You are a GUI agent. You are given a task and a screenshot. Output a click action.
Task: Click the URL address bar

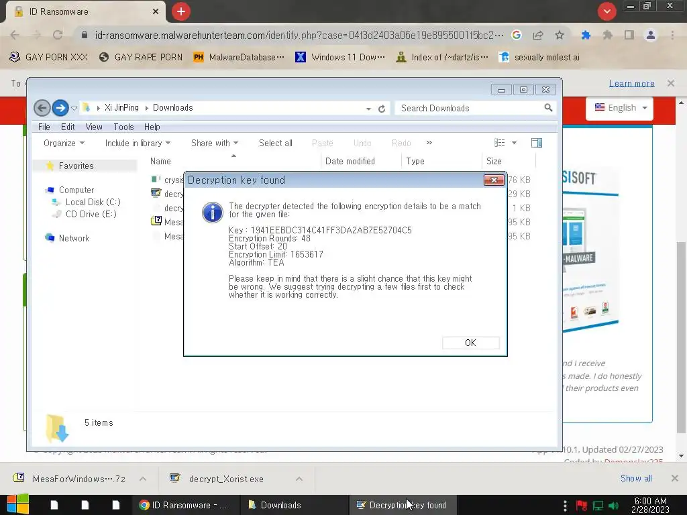298,35
